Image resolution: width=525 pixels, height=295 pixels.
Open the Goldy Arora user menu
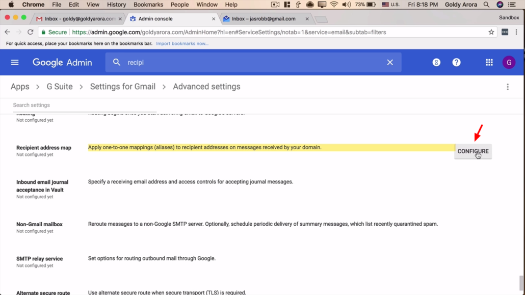[x=461, y=5]
